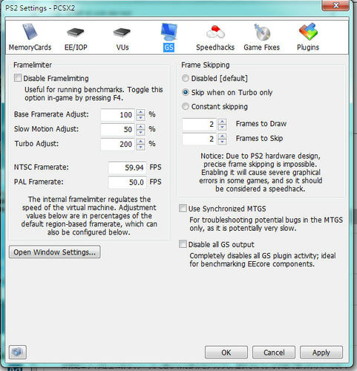Increase Base Framerate Adjust value
The height and width of the screenshot is (371, 357).
pyautogui.click(x=141, y=112)
